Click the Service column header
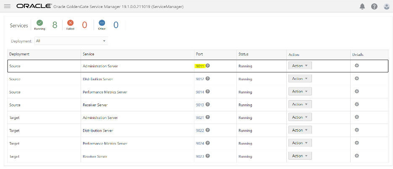 point(89,54)
